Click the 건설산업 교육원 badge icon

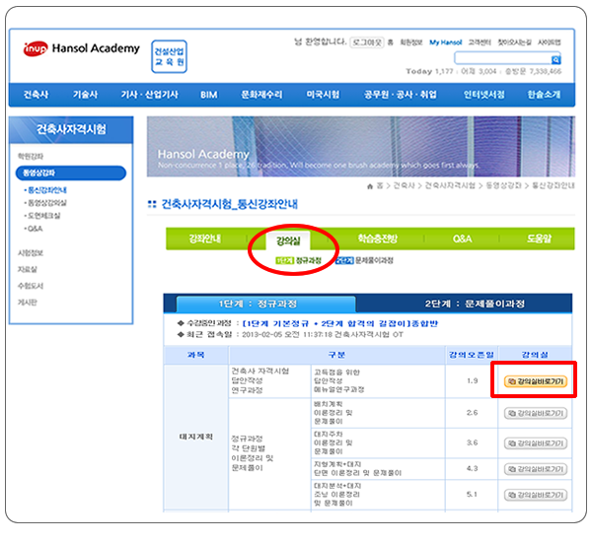click(x=169, y=56)
